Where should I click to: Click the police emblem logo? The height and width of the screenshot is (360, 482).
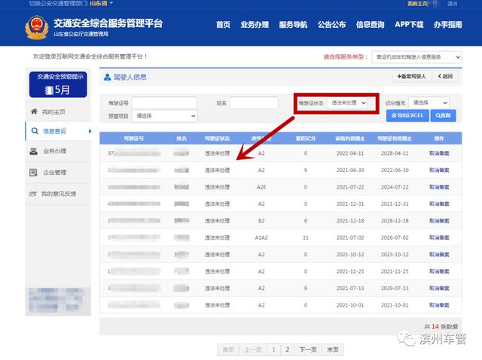(37, 27)
